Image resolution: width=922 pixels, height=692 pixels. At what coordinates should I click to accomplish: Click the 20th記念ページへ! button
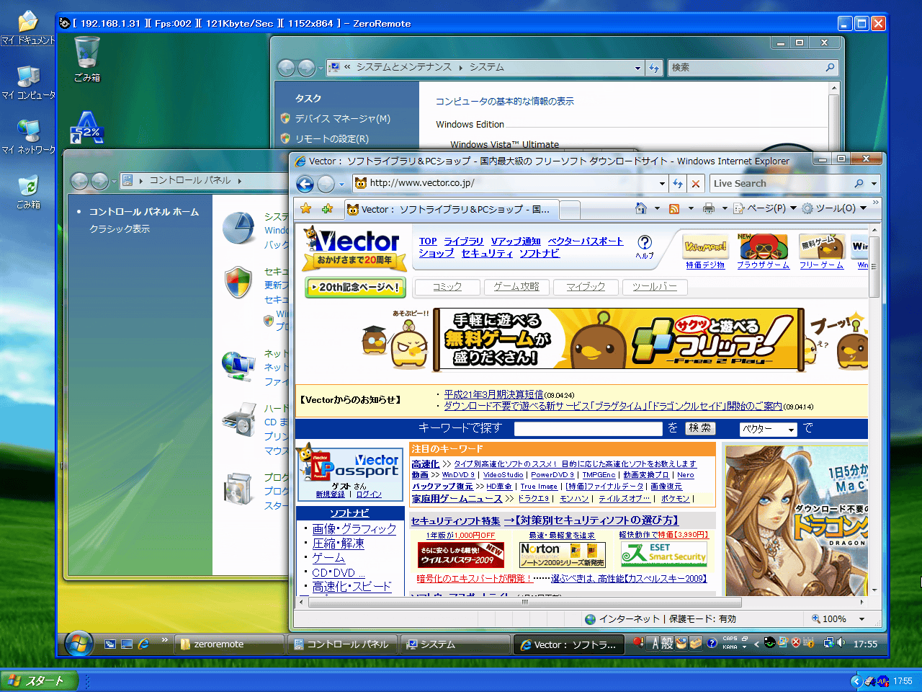[x=355, y=287]
